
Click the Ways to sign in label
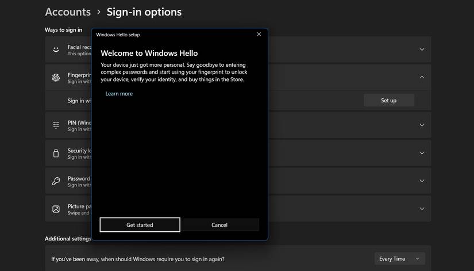(63, 30)
